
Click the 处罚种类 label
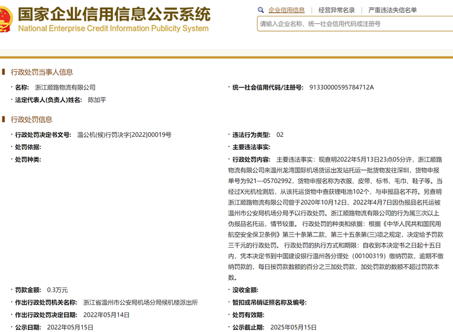[x=28, y=159]
